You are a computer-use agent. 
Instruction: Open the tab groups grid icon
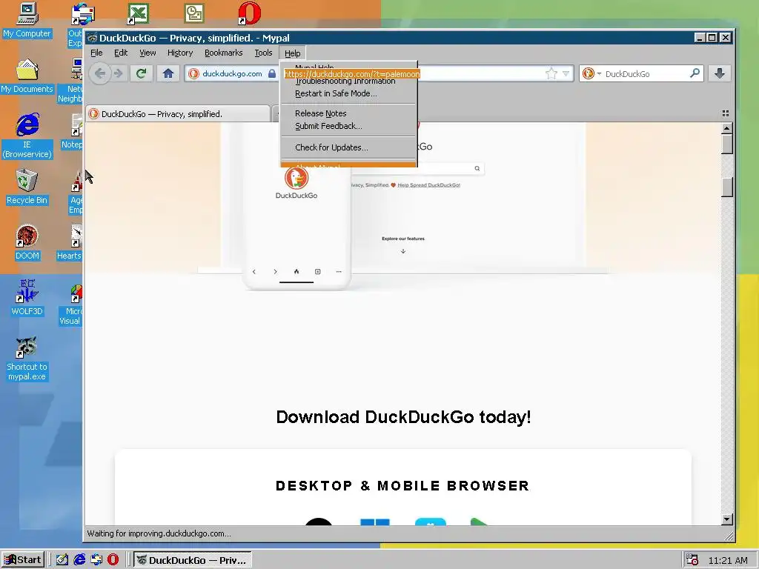point(725,113)
